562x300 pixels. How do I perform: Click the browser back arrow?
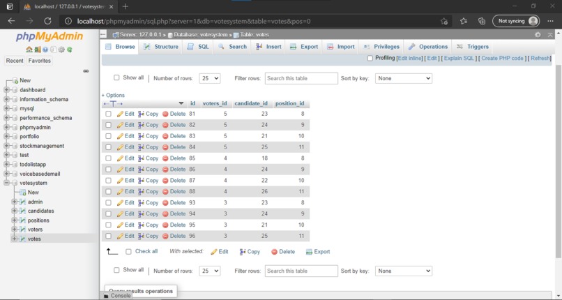11,21
